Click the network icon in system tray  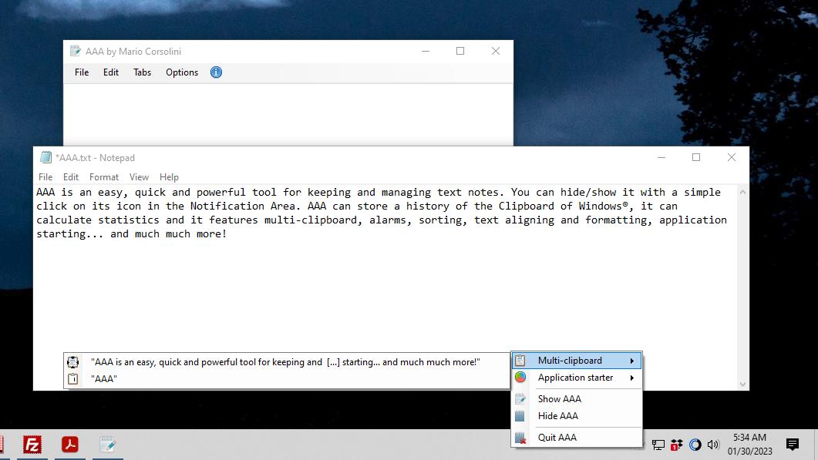[658, 445]
